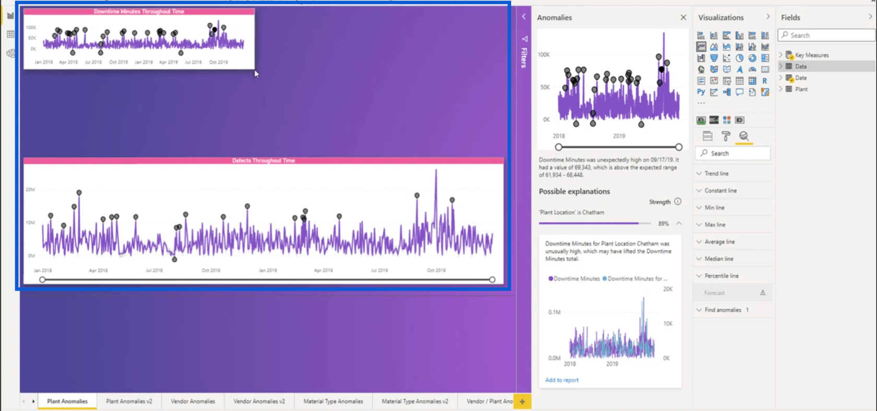Select the Pie chart visual
The image size is (877, 411).
tap(740, 58)
